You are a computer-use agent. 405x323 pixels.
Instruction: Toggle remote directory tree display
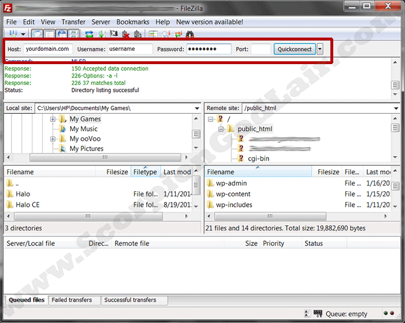tap(62, 34)
